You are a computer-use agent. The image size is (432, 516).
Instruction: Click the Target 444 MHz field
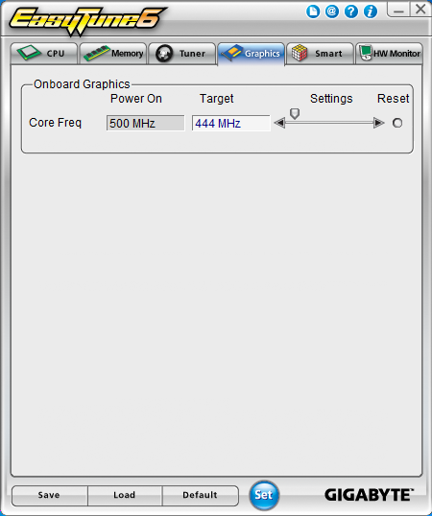pyautogui.click(x=230, y=124)
